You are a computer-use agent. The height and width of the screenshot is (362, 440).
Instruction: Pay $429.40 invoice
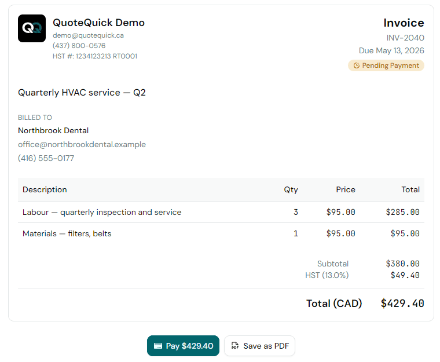(x=183, y=346)
